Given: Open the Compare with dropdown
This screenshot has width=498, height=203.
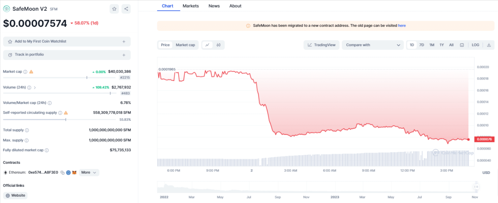Looking at the screenshot, I should pyautogui.click(x=373, y=45).
